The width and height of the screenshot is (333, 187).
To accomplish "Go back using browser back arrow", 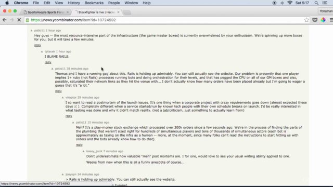I will (x=5, y=20).
